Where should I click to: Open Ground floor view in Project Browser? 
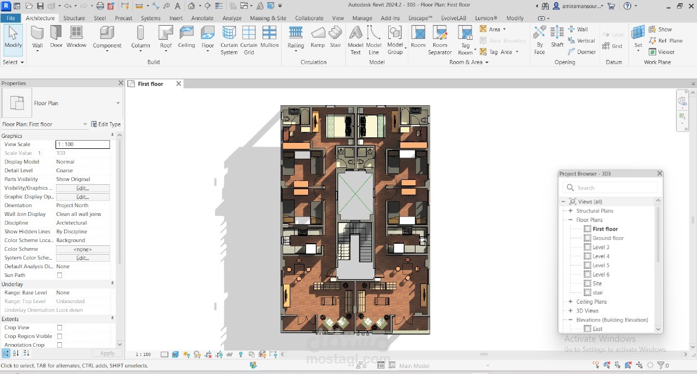click(x=608, y=238)
